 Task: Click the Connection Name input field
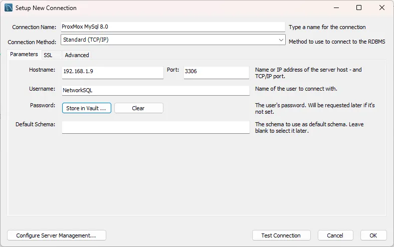pos(173,27)
